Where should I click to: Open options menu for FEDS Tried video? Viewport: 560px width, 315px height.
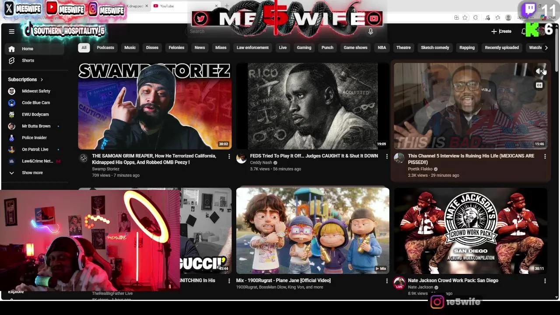(387, 156)
